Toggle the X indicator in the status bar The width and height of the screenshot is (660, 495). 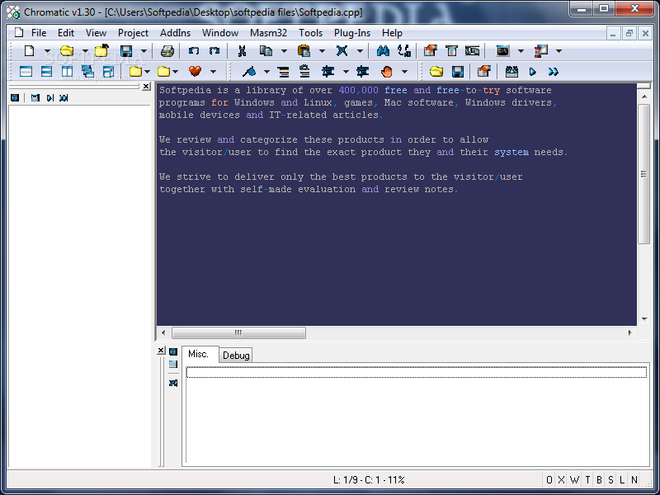click(x=561, y=480)
